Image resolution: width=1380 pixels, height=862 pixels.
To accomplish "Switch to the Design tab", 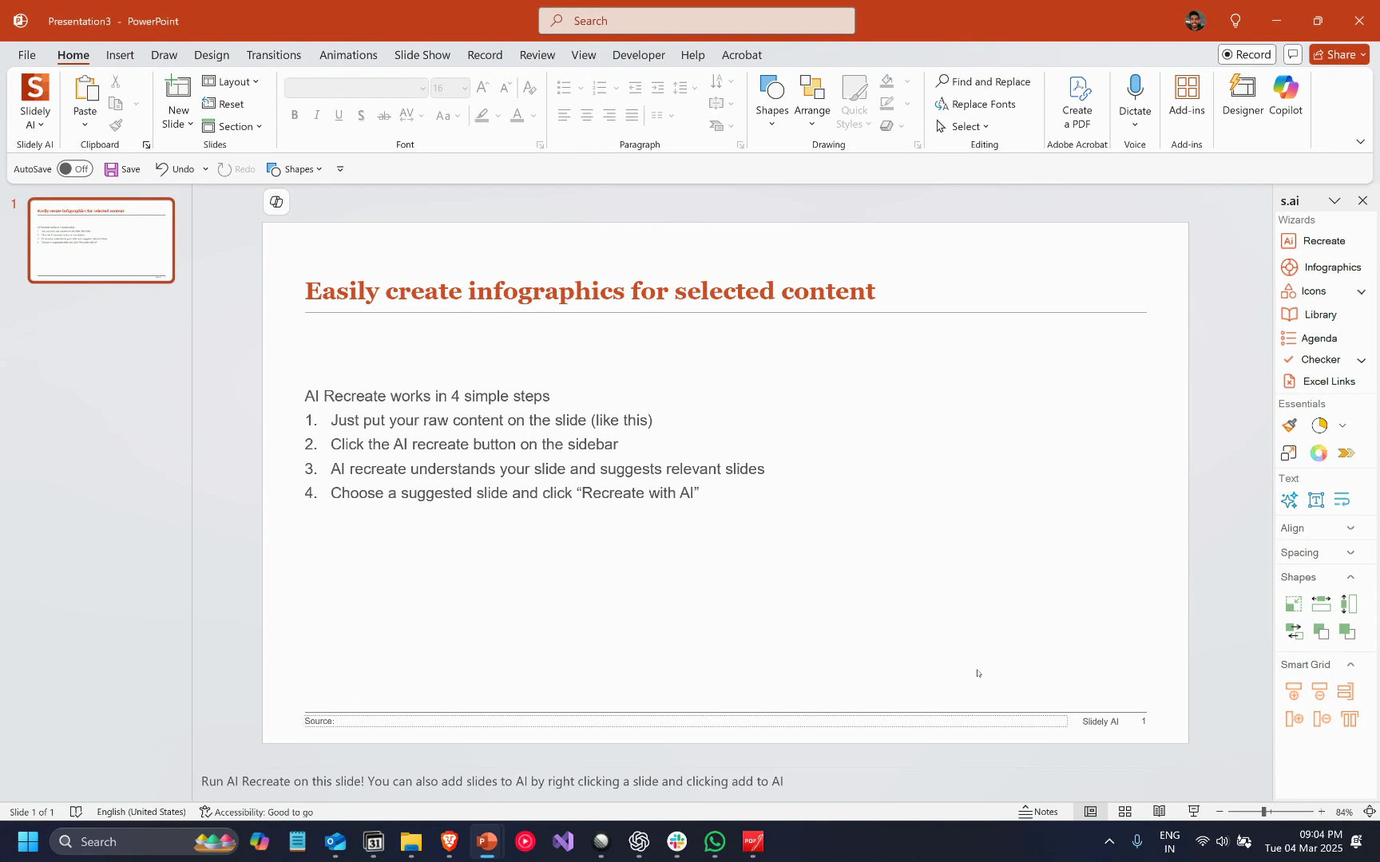I will [x=211, y=55].
